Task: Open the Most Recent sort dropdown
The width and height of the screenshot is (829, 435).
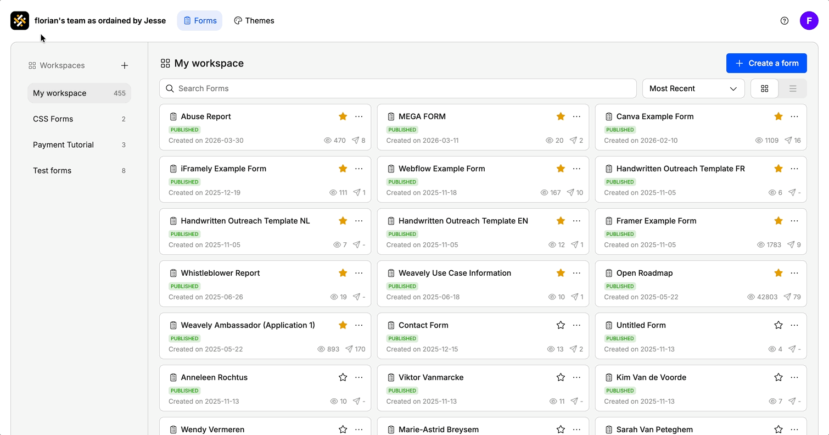Action: point(693,88)
